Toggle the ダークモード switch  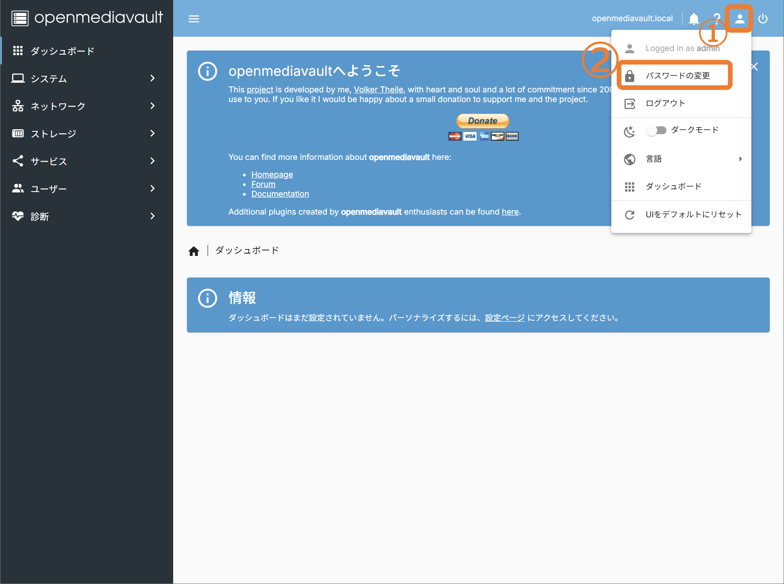coord(656,130)
